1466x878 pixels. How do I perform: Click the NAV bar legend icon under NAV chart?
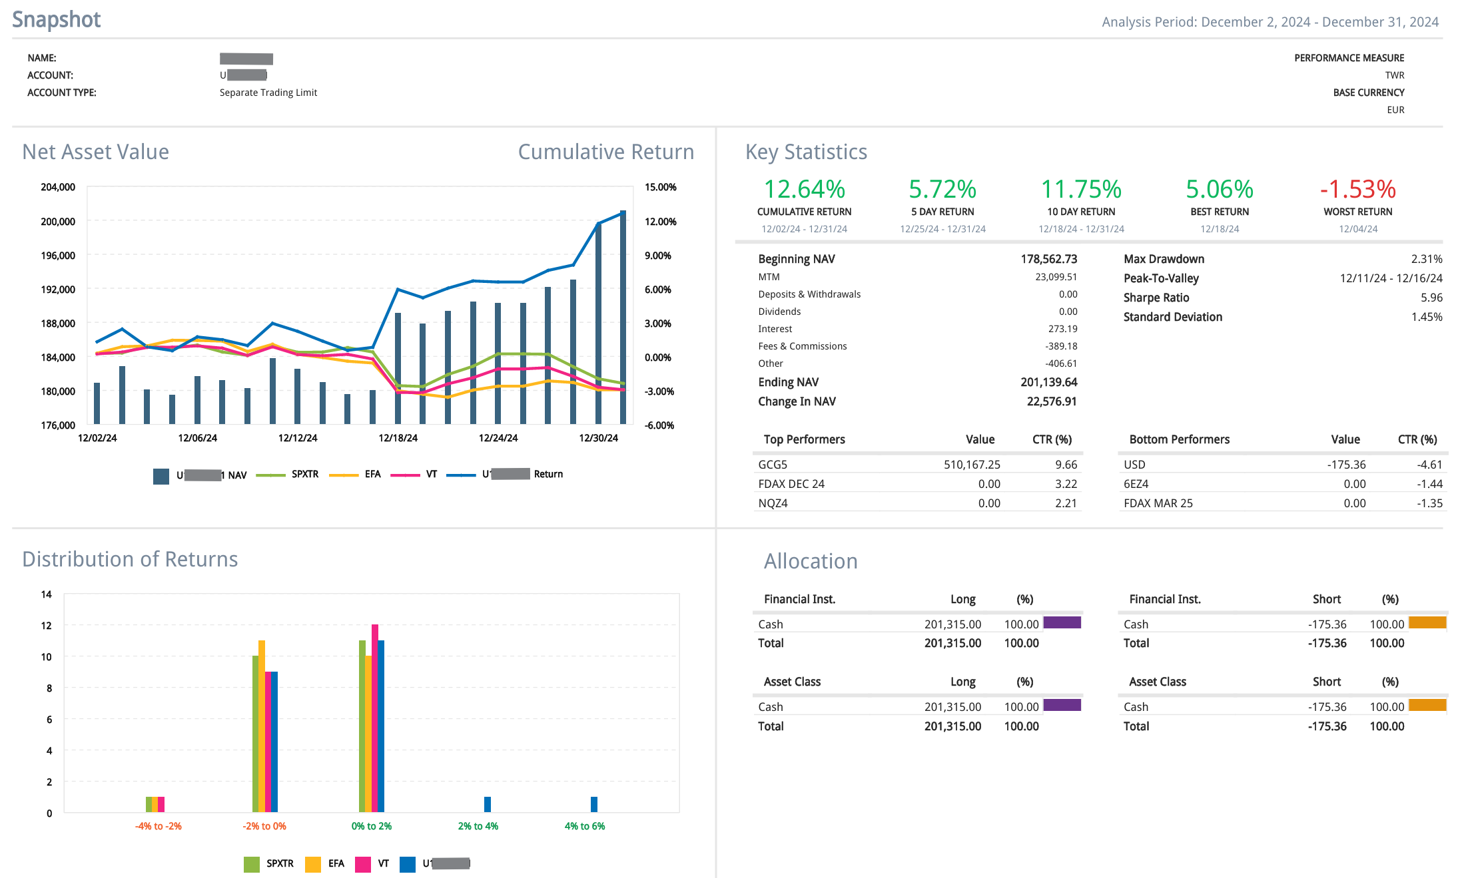point(161,475)
